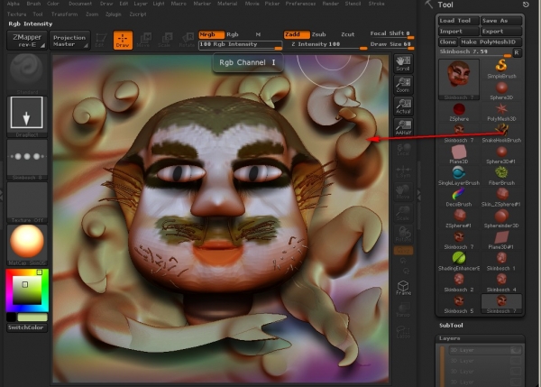Pick the ZSphere tool
Image resolution: width=541 pixels, height=387 pixels.
pyautogui.click(x=459, y=109)
